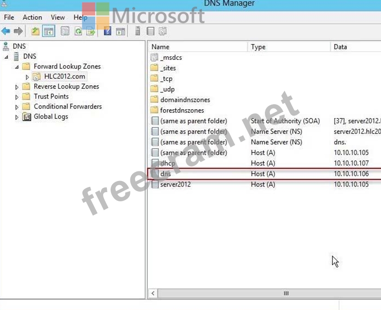Screen dimensions: 381x310
Task: Expand the HLC2012.com zone node
Action: [x=27, y=77]
